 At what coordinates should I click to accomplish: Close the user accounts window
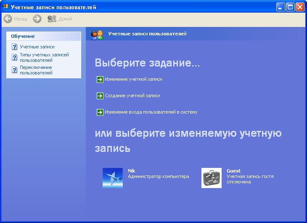tap(300, 7)
